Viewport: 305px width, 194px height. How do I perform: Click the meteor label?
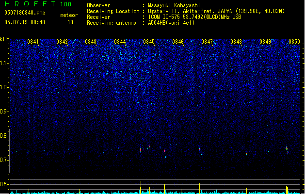pyautogui.click(x=69, y=15)
